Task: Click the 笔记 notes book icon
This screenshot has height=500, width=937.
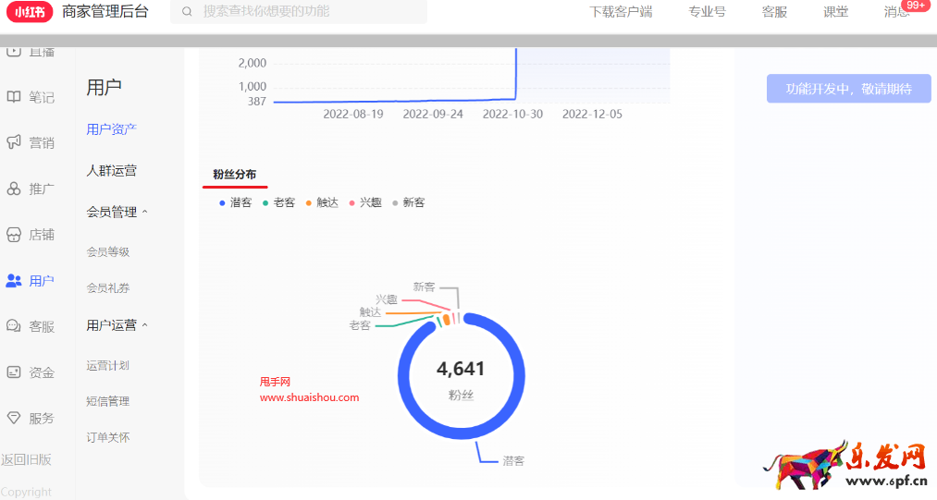Action: click(14, 97)
